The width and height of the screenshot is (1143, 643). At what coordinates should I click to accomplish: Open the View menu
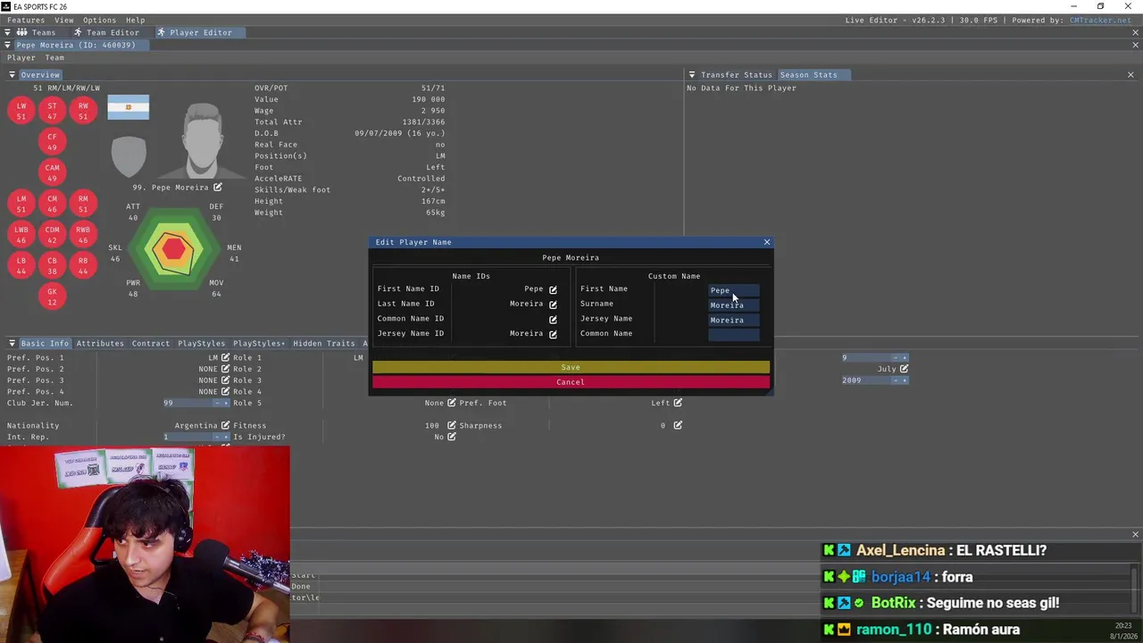(64, 20)
